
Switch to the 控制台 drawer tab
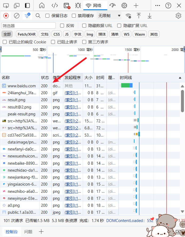click(11, 232)
